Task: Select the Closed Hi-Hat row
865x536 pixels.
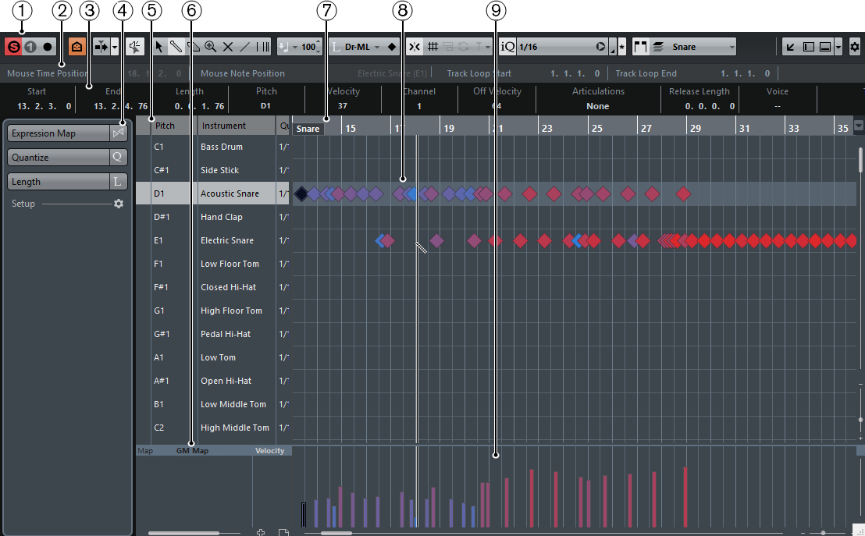Action: click(x=212, y=287)
